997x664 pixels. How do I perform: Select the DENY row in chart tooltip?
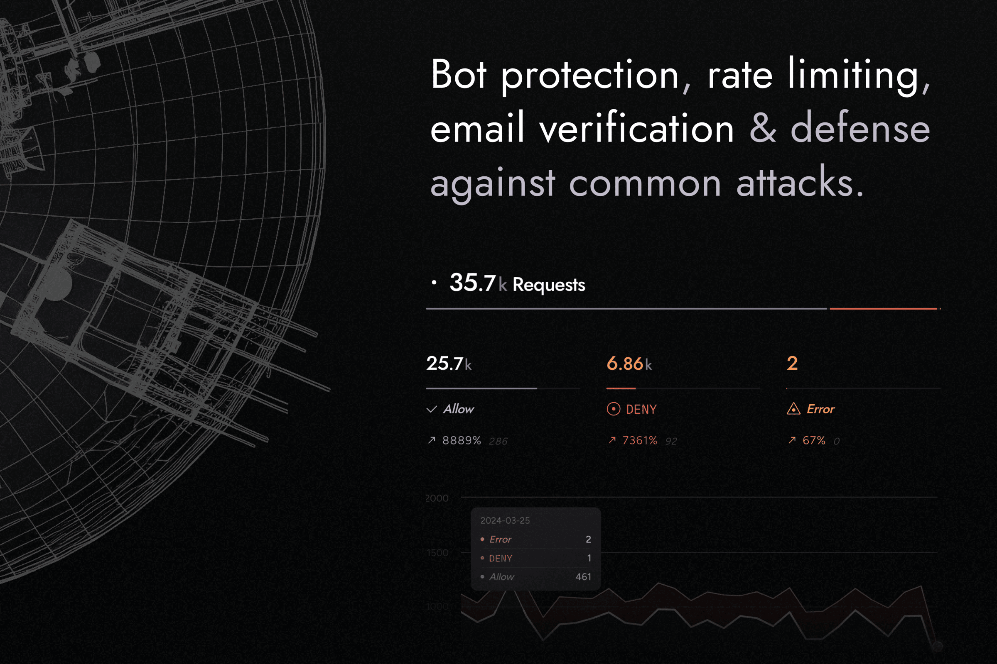coord(535,558)
